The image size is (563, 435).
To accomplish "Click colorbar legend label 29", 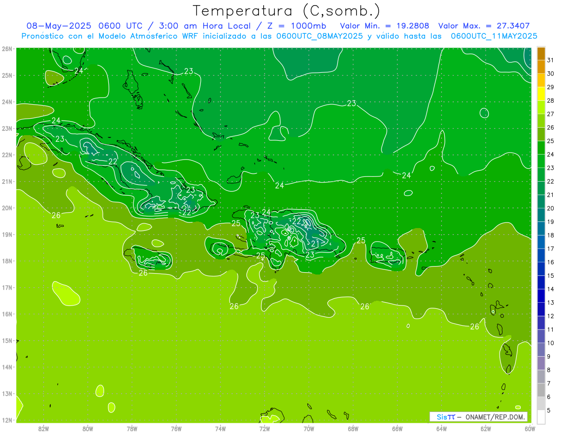I will pos(550,87).
